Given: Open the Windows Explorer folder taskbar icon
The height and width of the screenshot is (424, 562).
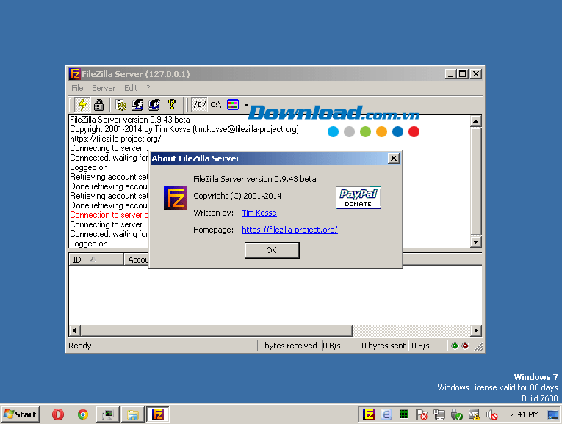Looking at the screenshot, I should pos(133,414).
